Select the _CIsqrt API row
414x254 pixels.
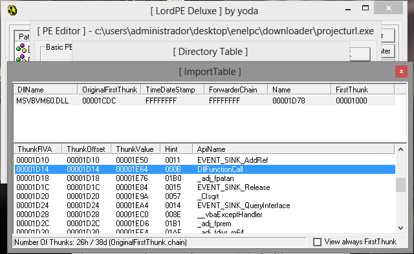204,196
